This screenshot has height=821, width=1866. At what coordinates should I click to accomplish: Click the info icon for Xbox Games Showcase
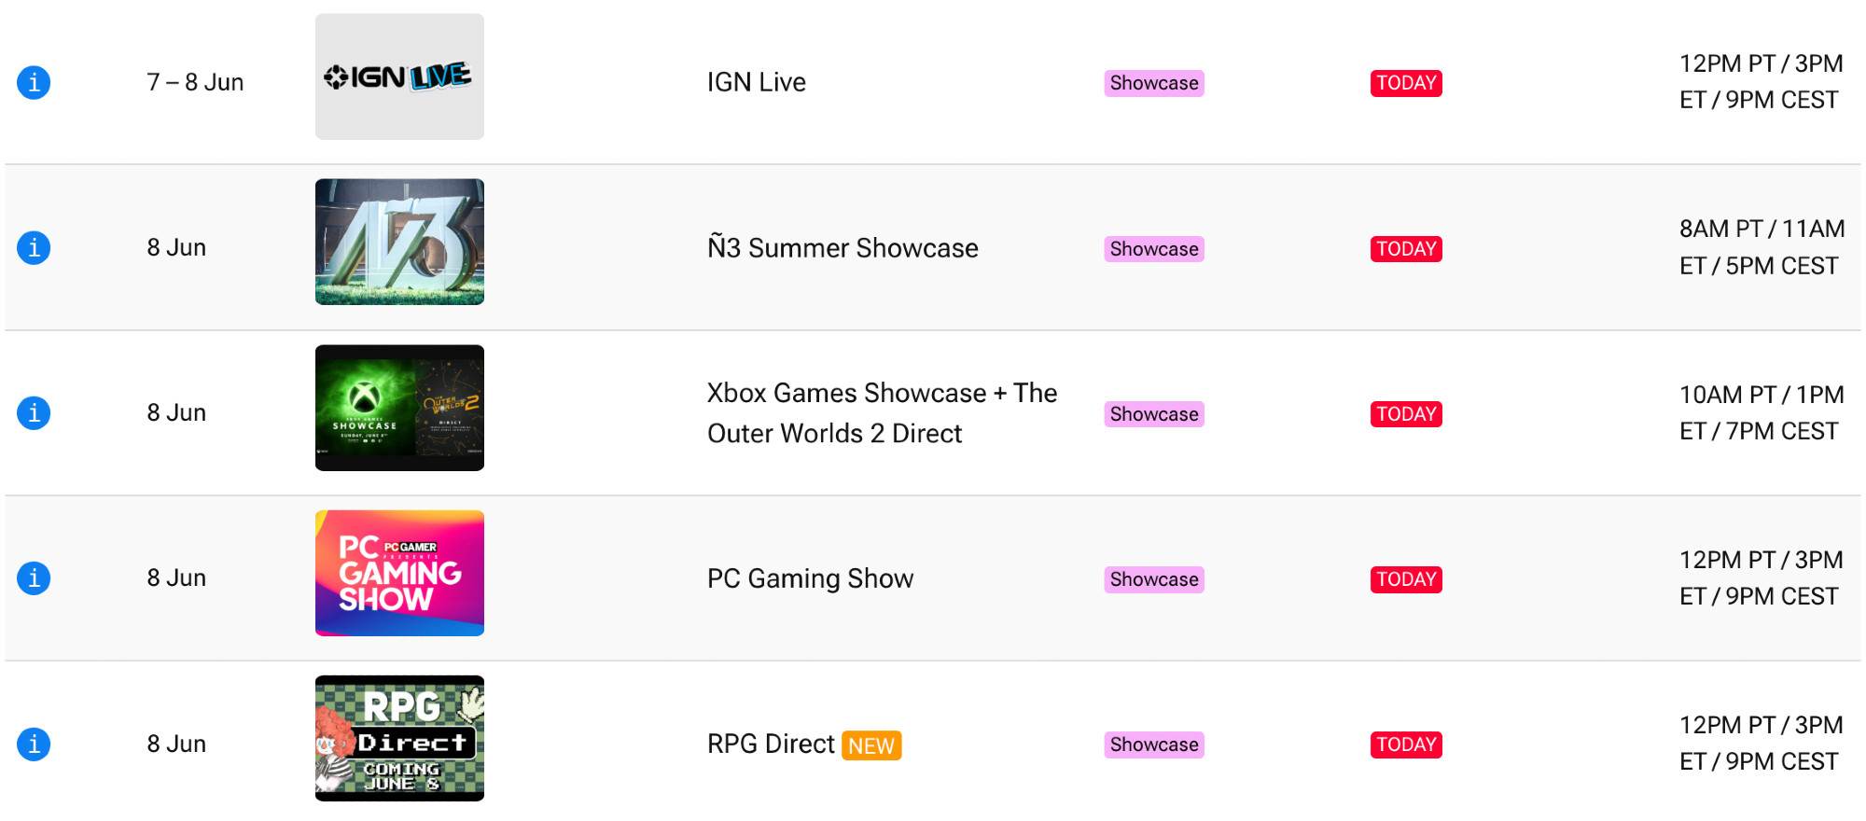(34, 412)
